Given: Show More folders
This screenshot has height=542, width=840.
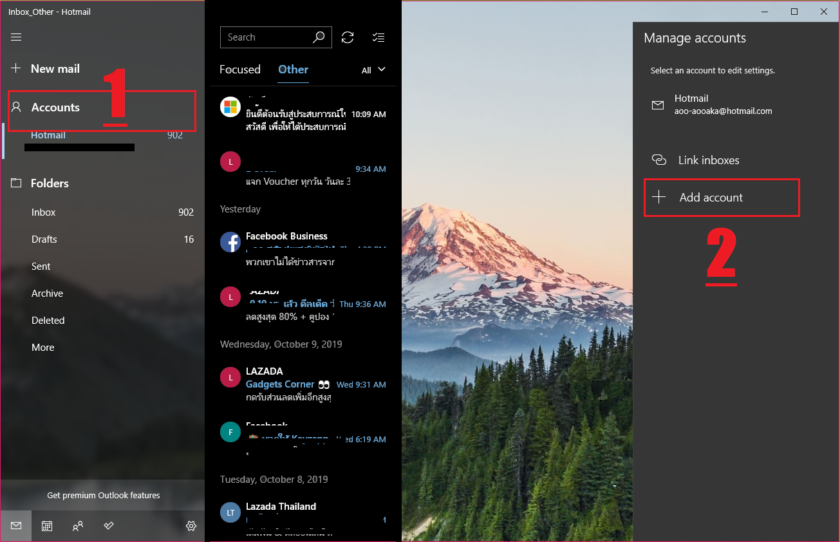Looking at the screenshot, I should [102, 348].
